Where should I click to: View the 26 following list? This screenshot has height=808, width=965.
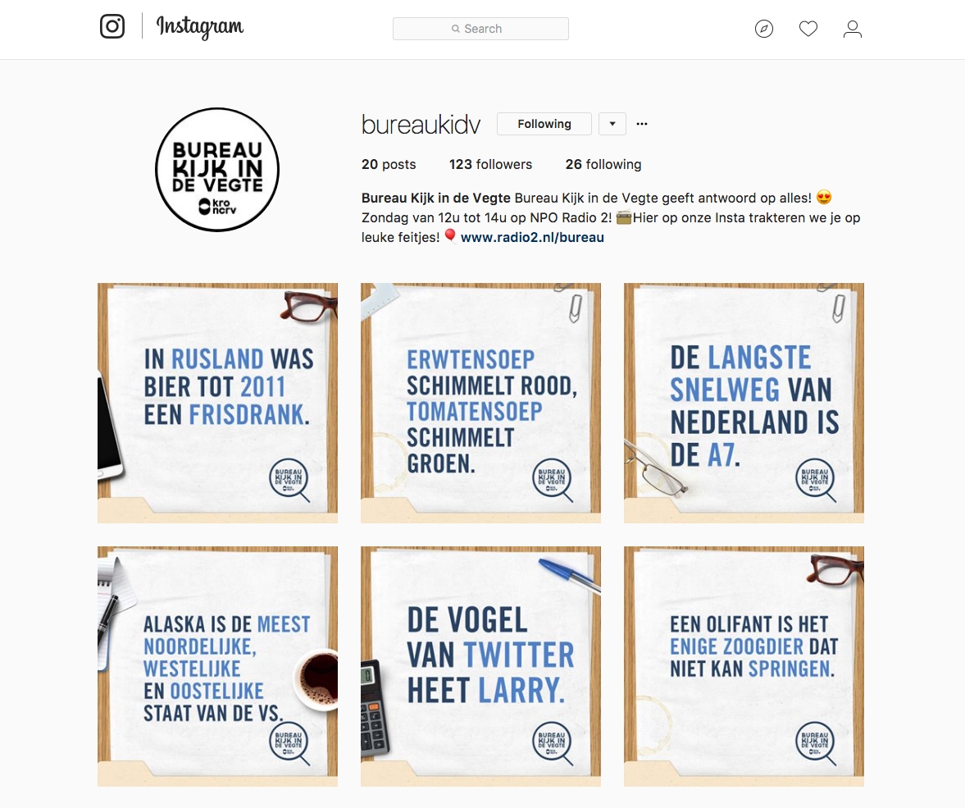pyautogui.click(x=603, y=164)
